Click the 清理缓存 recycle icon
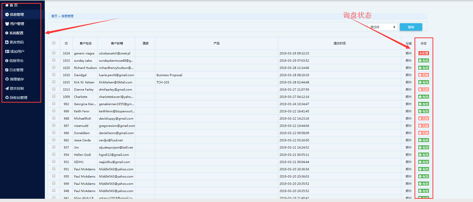This screenshot has height=202, width=473. point(7,79)
